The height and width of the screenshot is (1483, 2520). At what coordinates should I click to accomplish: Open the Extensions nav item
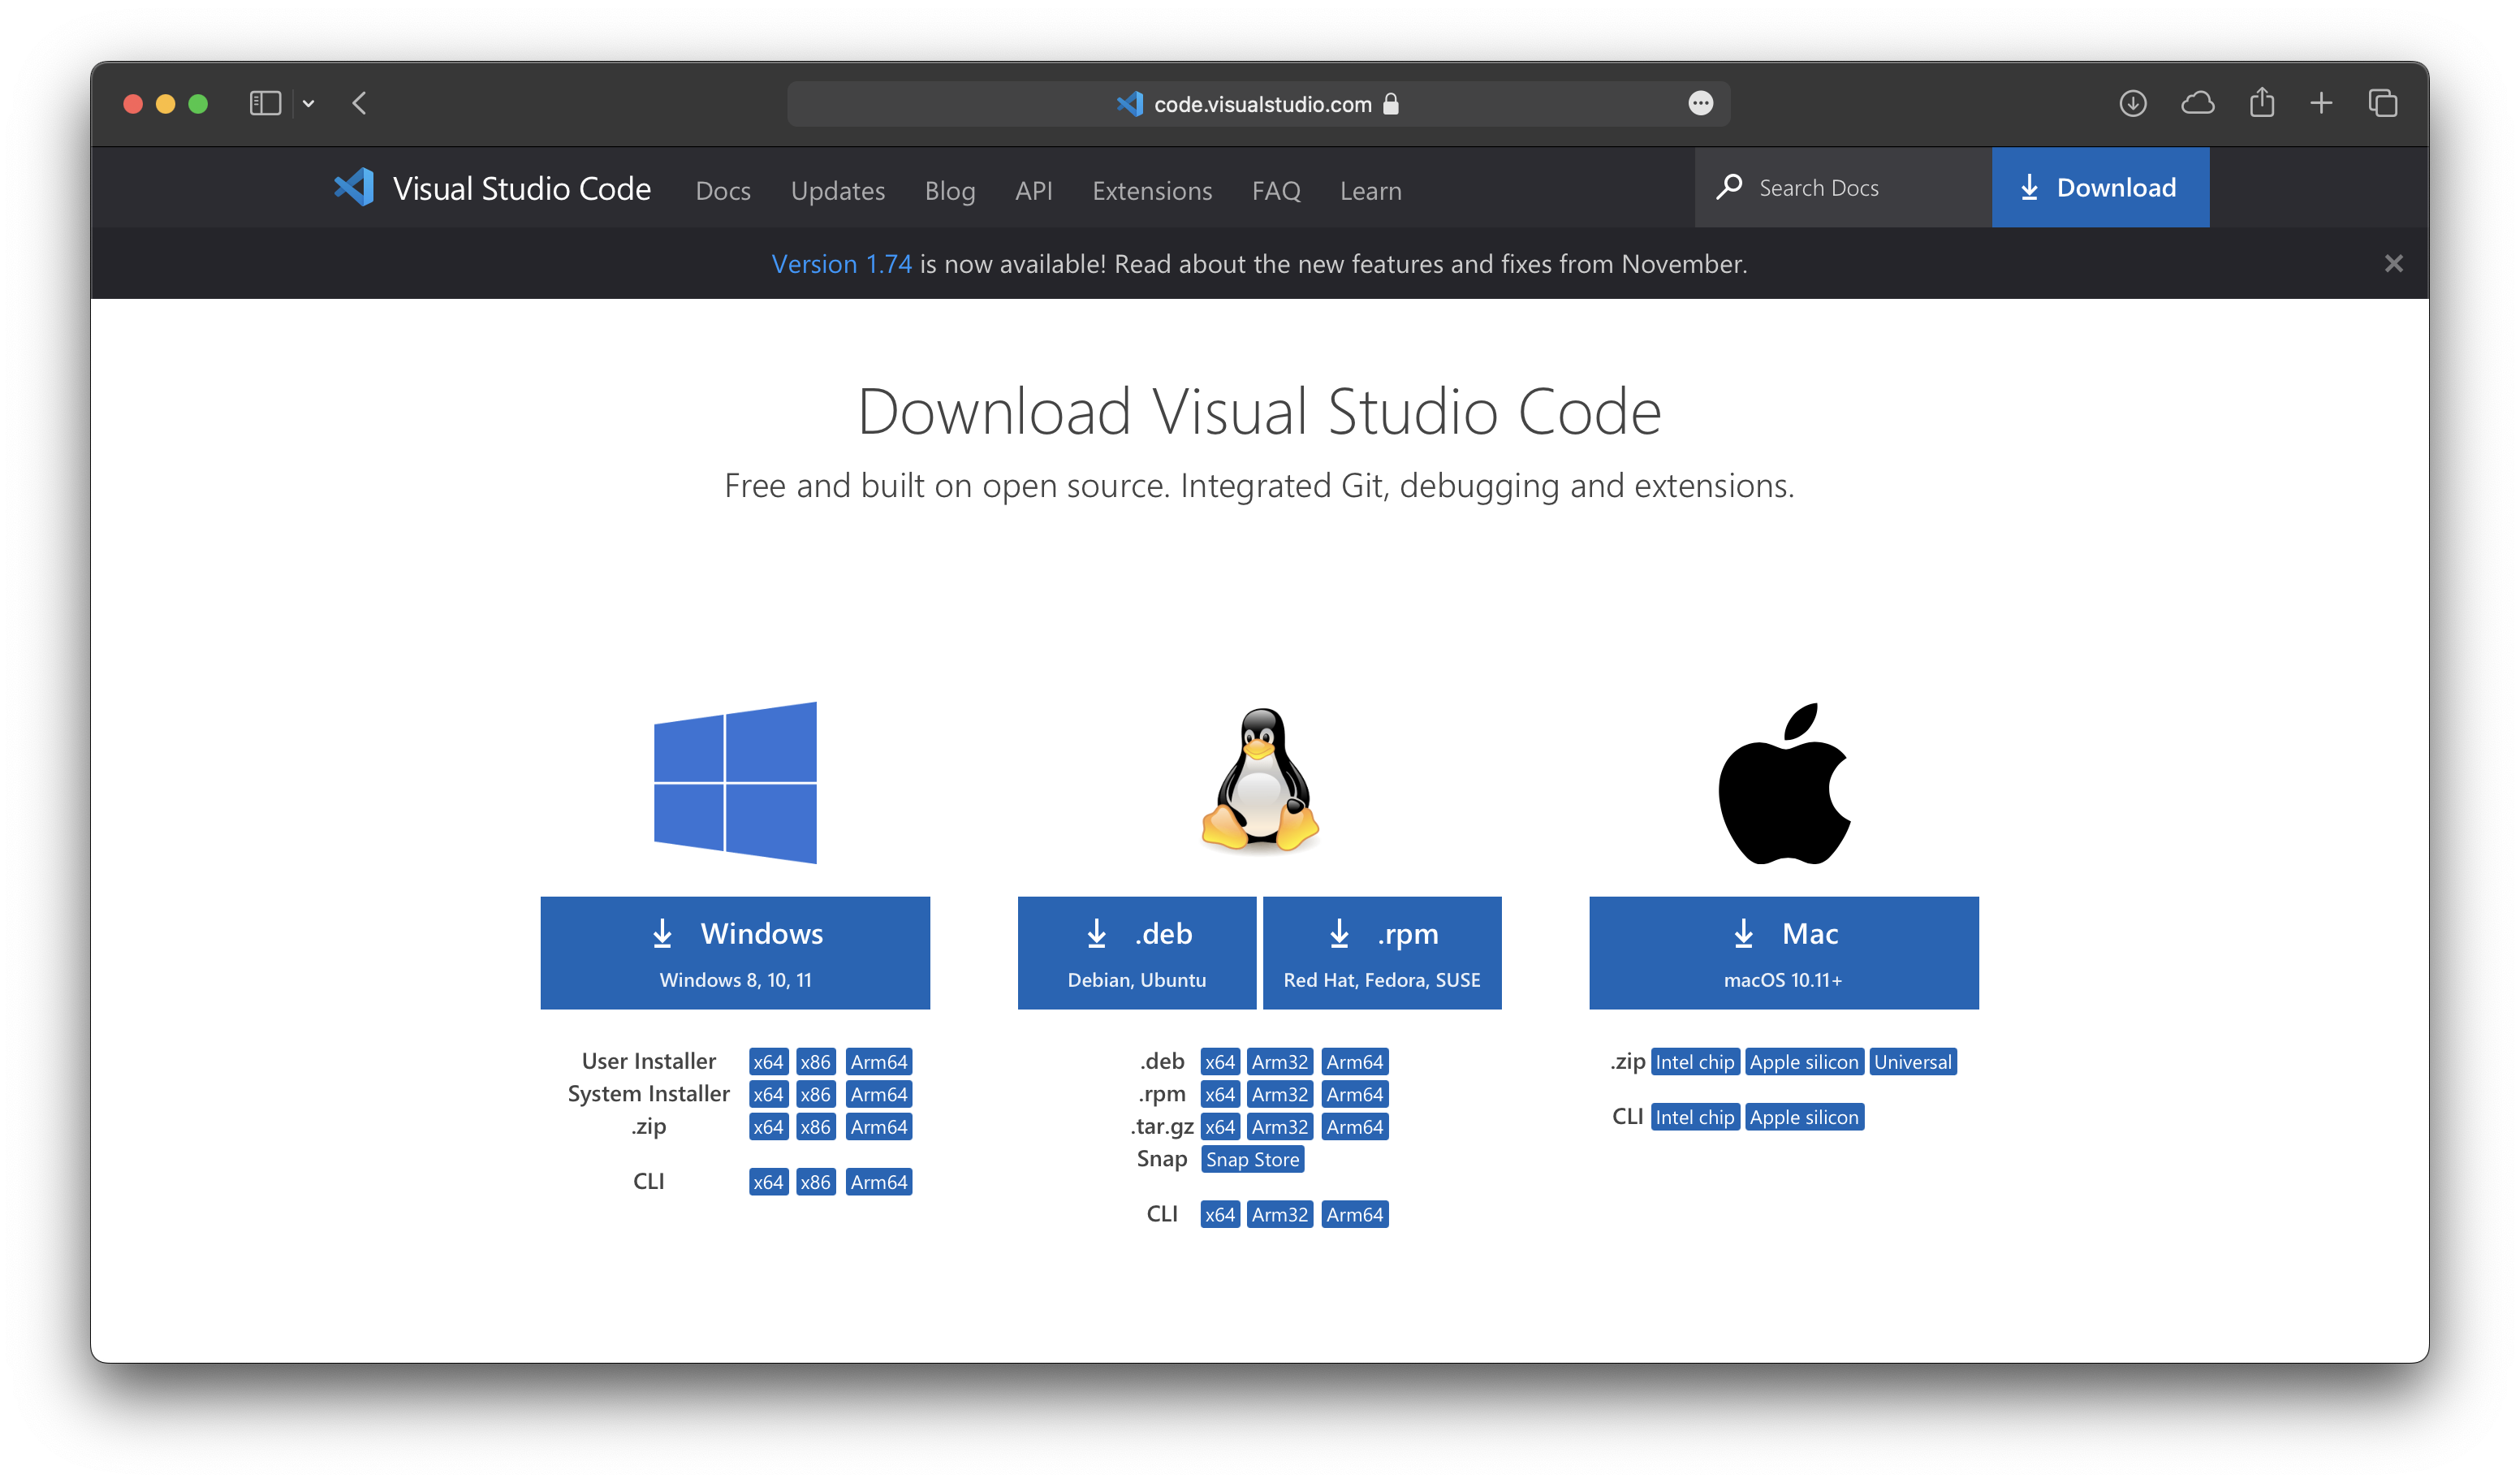(x=1152, y=190)
